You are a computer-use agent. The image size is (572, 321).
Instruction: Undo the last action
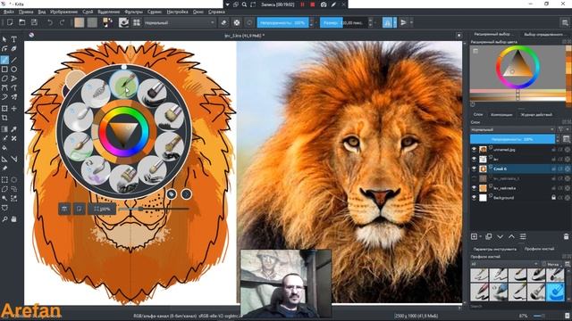(x=50, y=22)
